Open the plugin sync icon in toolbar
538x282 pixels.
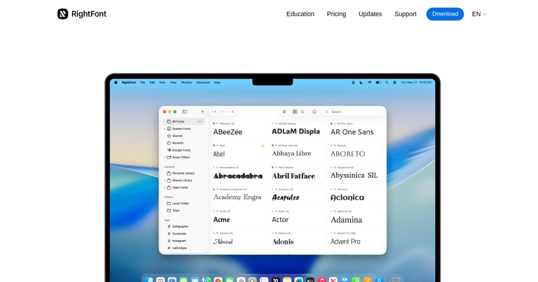pos(285,112)
